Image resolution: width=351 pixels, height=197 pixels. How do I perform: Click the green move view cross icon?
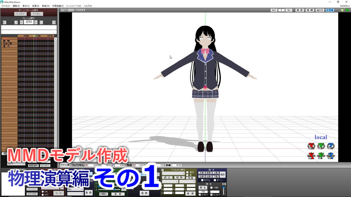pos(347,10)
